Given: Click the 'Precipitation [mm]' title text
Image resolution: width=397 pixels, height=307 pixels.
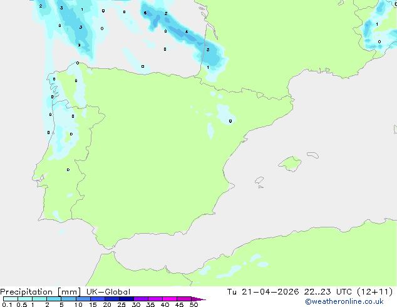Looking at the screenshot, I should (x=41, y=292).
